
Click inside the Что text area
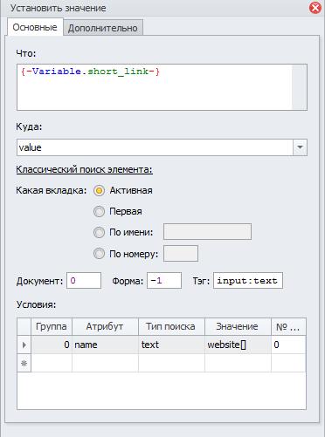[155, 87]
